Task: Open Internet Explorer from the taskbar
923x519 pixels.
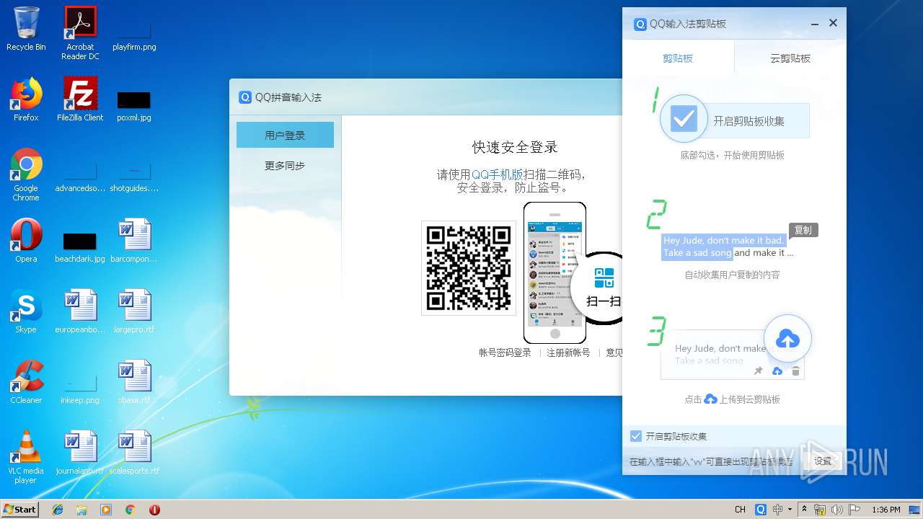Action: coord(58,510)
